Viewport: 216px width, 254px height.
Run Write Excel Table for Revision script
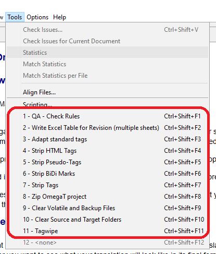(108, 128)
